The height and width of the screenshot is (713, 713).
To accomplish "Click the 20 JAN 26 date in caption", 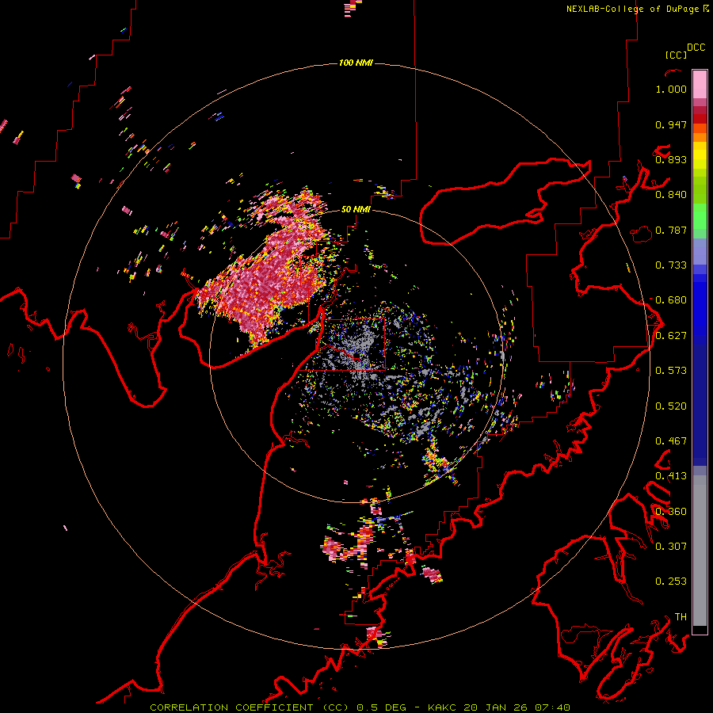I will pos(495,707).
